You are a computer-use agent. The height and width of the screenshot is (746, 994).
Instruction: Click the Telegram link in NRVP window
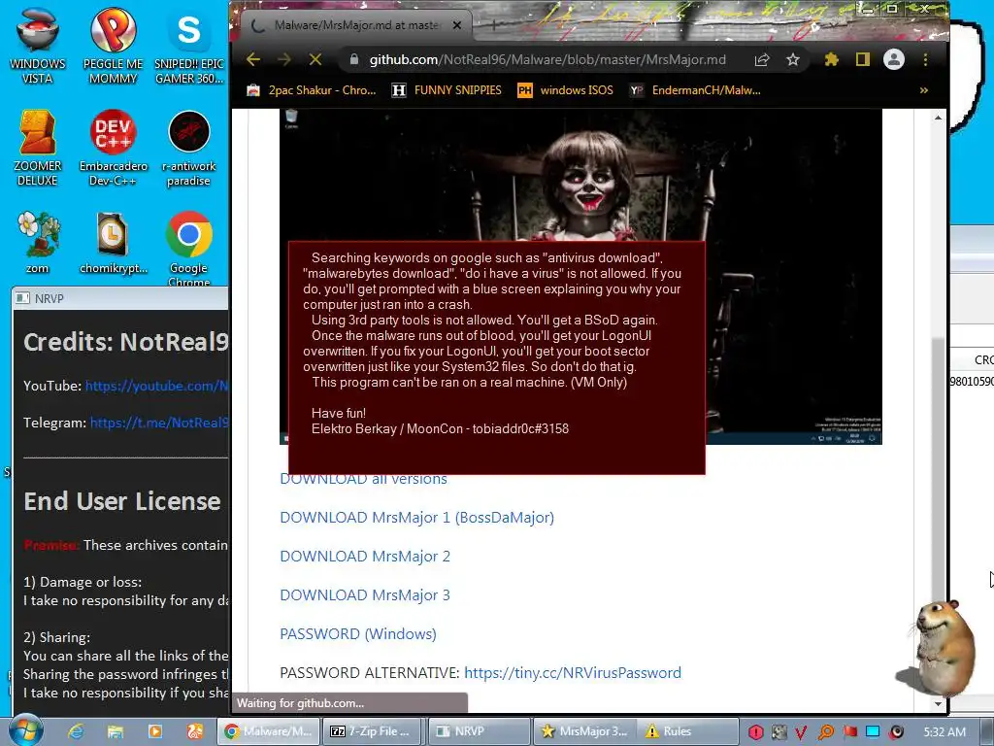tap(158, 423)
